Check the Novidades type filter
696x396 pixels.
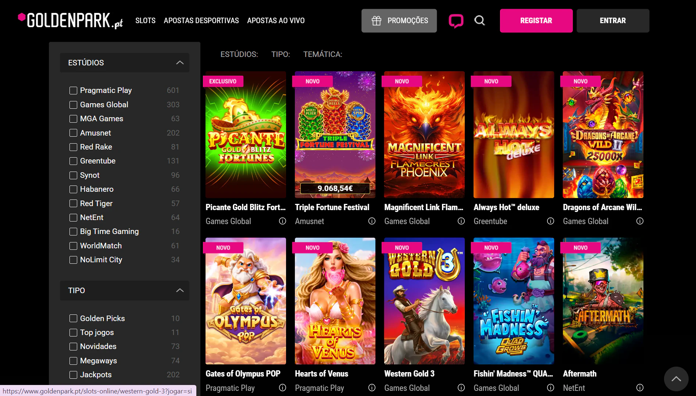[x=73, y=346]
